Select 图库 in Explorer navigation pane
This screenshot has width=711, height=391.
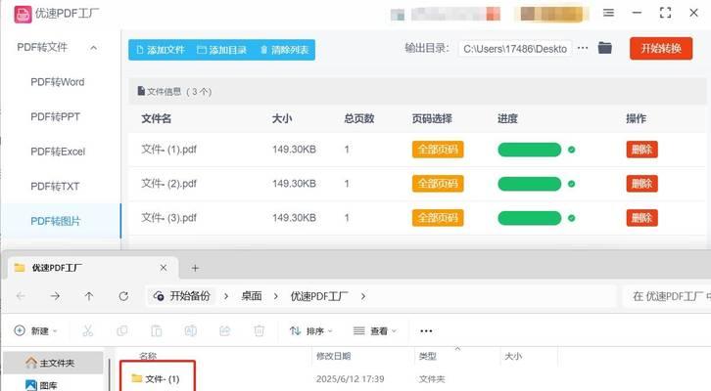42,385
